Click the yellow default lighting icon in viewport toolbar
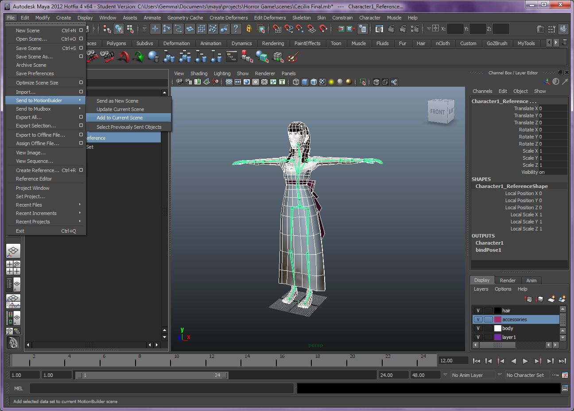Image resolution: width=574 pixels, height=411 pixels. (331, 82)
